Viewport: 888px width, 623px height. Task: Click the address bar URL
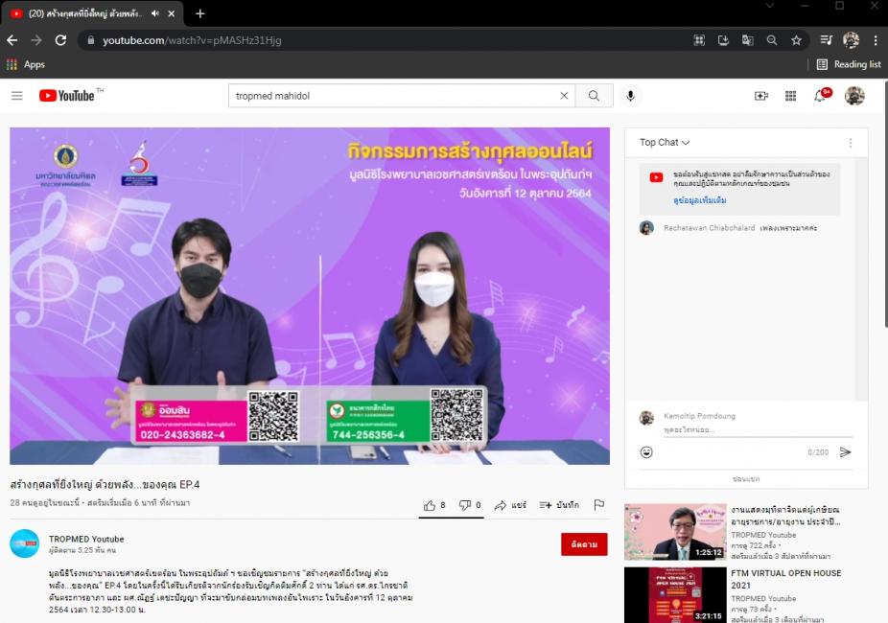click(192, 40)
